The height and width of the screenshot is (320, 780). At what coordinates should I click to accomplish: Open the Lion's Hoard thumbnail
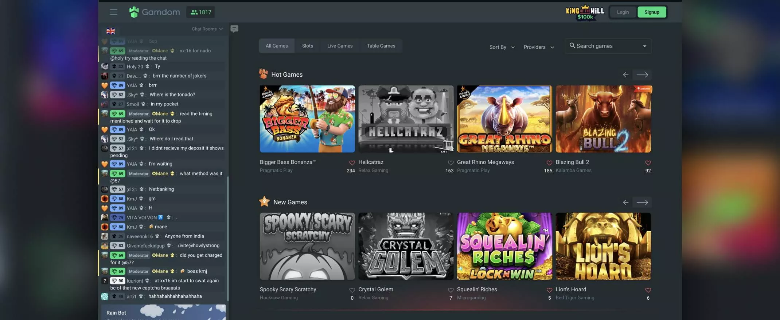tap(603, 246)
